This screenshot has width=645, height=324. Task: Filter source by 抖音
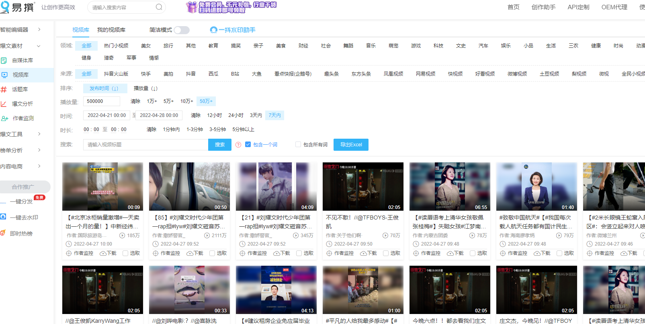click(191, 74)
